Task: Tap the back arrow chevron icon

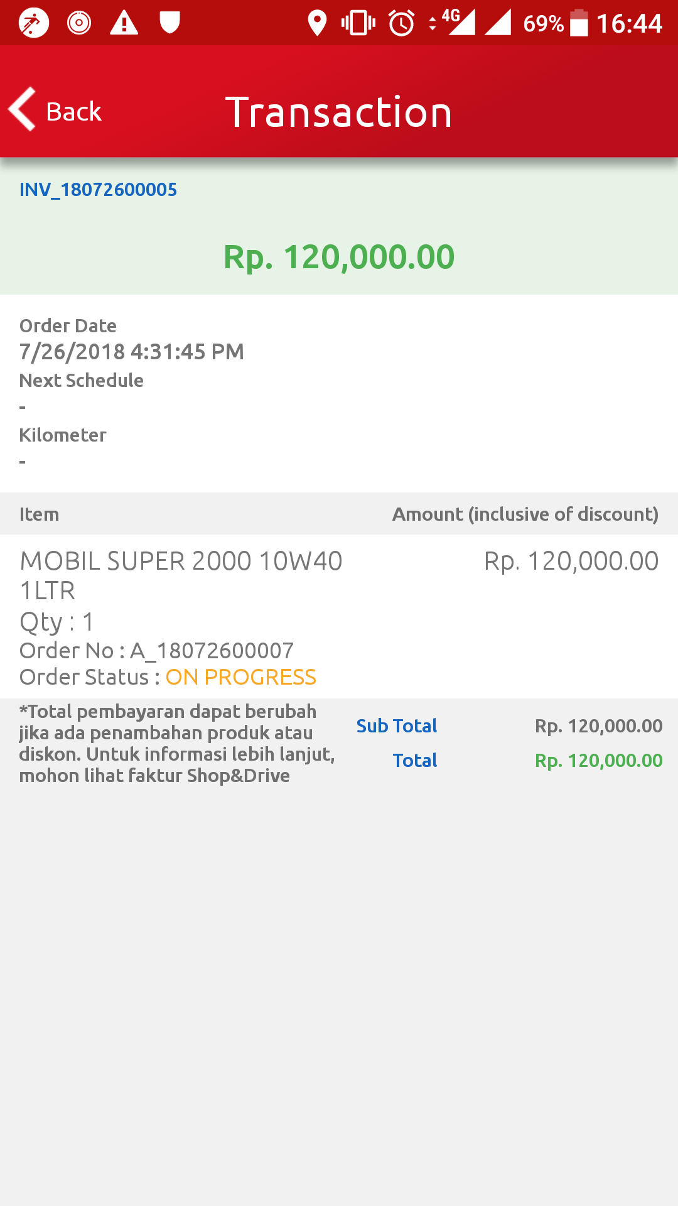Action: [x=23, y=110]
